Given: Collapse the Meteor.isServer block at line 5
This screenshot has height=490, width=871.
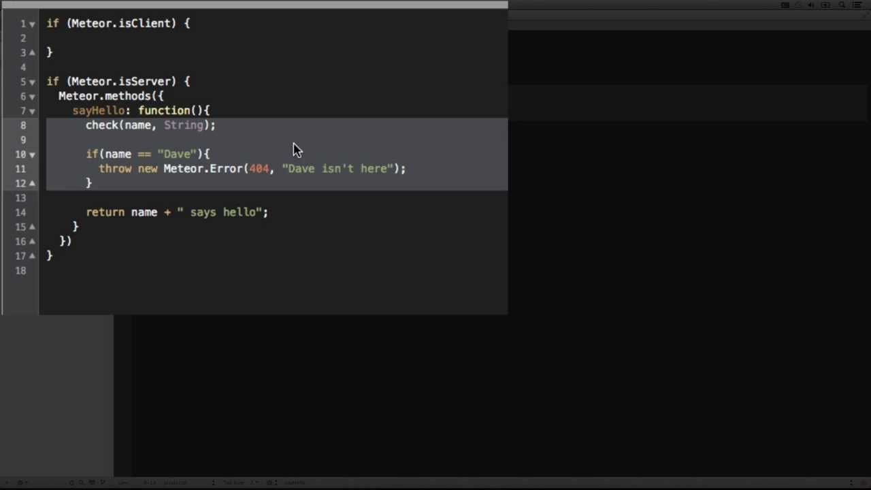Looking at the screenshot, I should point(32,82).
